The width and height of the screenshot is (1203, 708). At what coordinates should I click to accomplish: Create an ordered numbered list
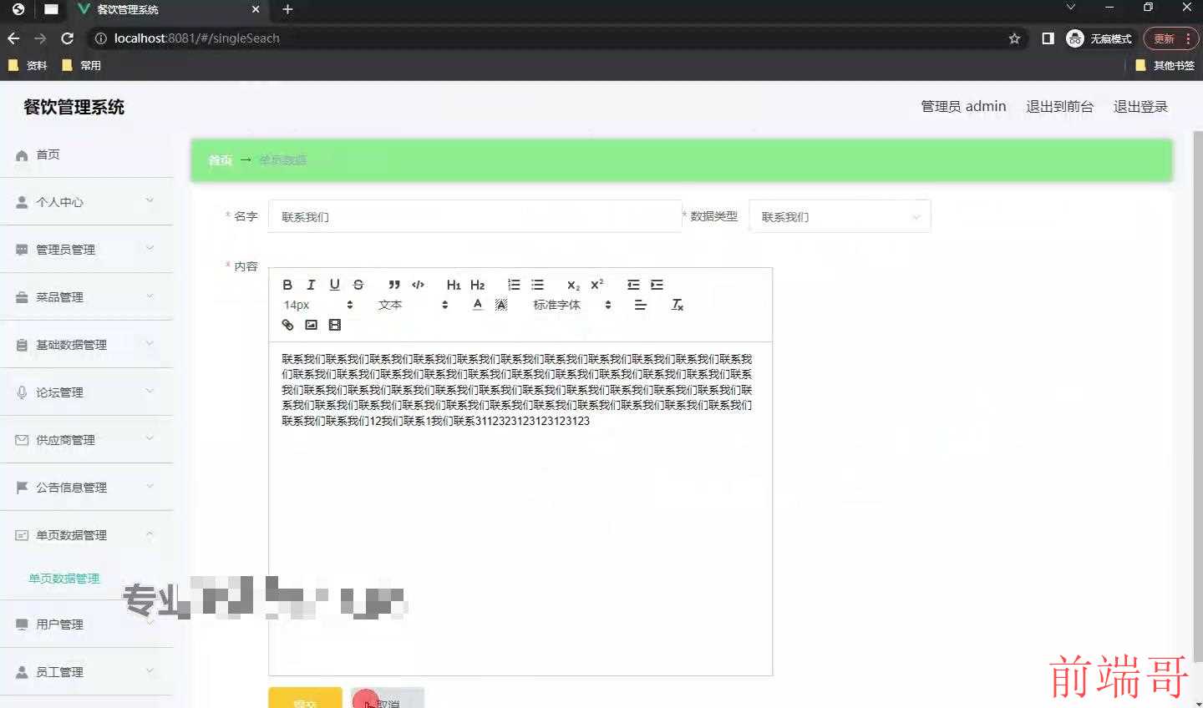point(514,285)
